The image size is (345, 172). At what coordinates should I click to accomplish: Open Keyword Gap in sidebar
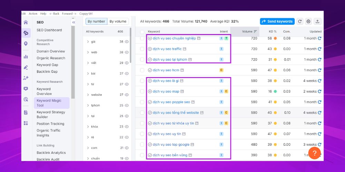[47, 65]
